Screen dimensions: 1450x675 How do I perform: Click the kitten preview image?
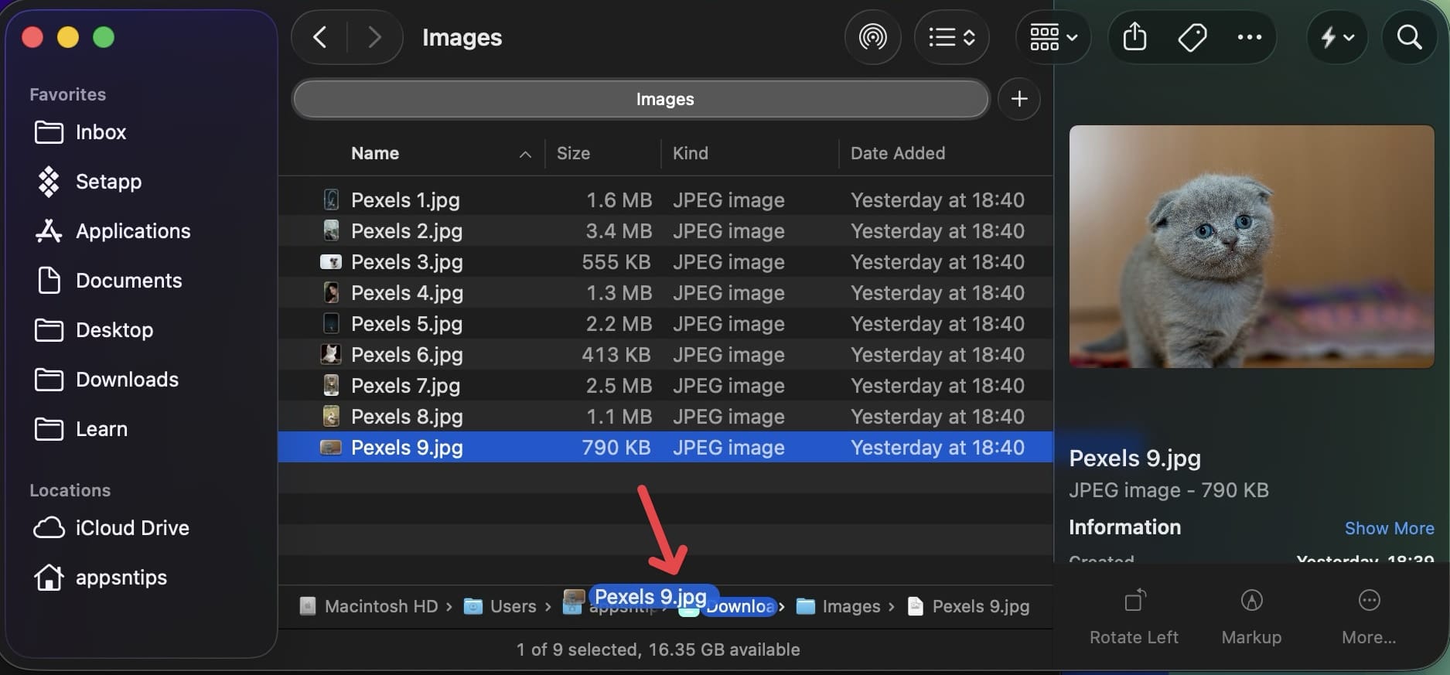tap(1251, 247)
